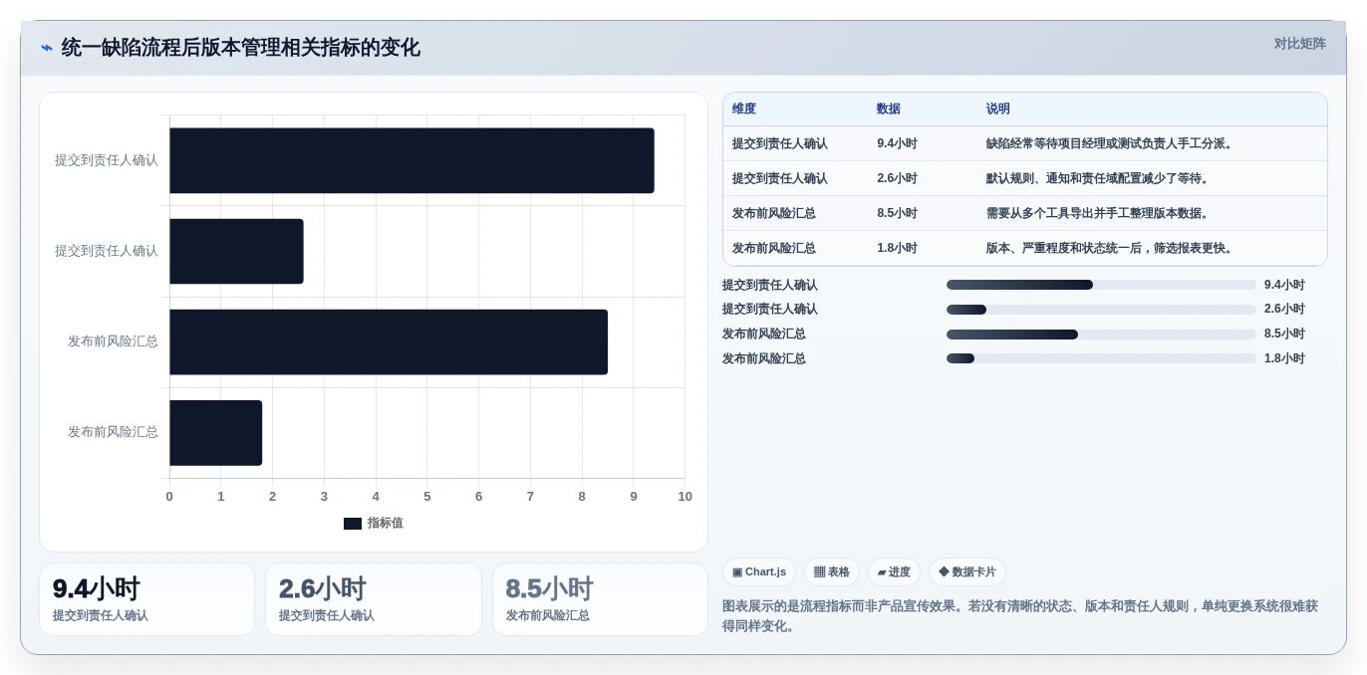Click description 版本、严重程度和状态统一后，筛选报表更快
1367x675 pixels.
pyautogui.click(x=1111, y=248)
